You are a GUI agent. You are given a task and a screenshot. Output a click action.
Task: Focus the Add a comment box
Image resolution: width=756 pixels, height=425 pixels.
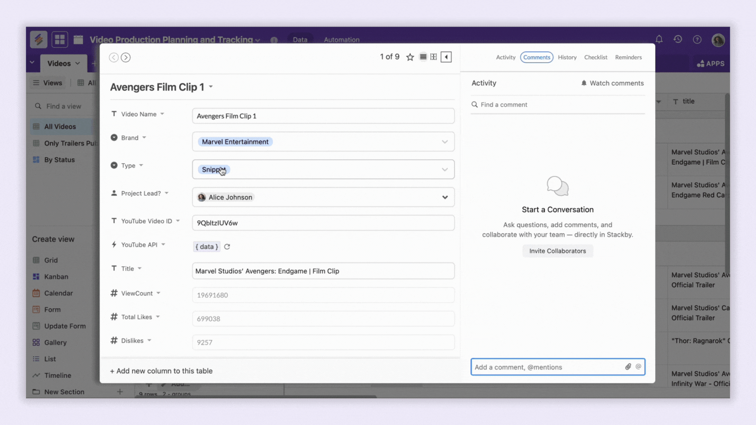[558, 367]
